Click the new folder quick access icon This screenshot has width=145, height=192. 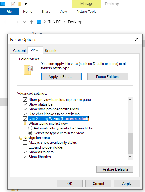pyautogui.click(x=20, y=4)
